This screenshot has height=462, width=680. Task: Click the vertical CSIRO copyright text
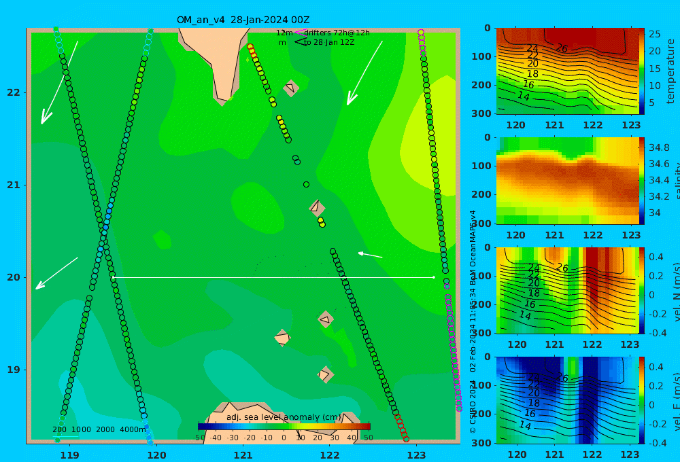473,321
